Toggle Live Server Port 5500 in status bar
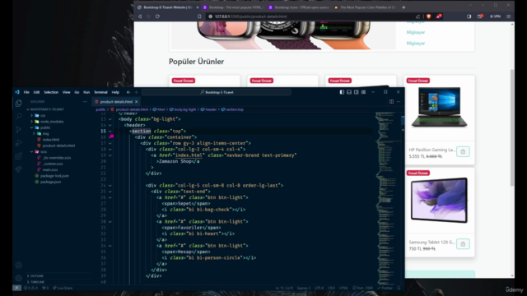The width and height of the screenshot is (527, 296). pyautogui.click(x=362, y=288)
